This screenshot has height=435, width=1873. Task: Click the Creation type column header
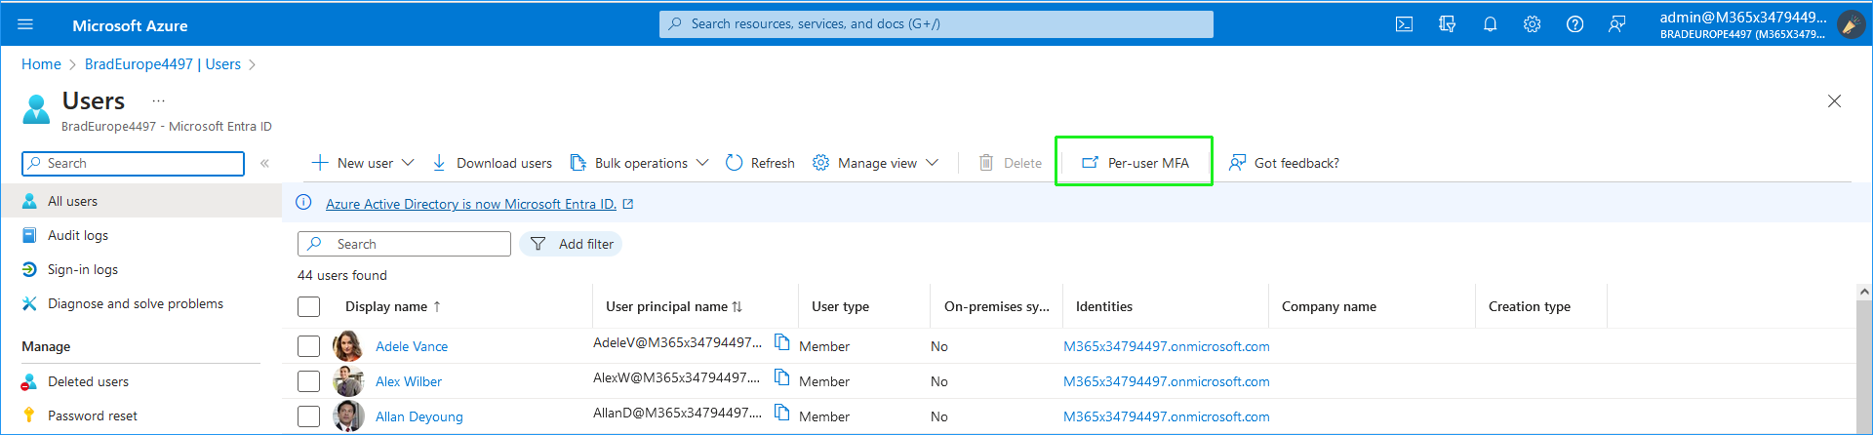click(1530, 306)
